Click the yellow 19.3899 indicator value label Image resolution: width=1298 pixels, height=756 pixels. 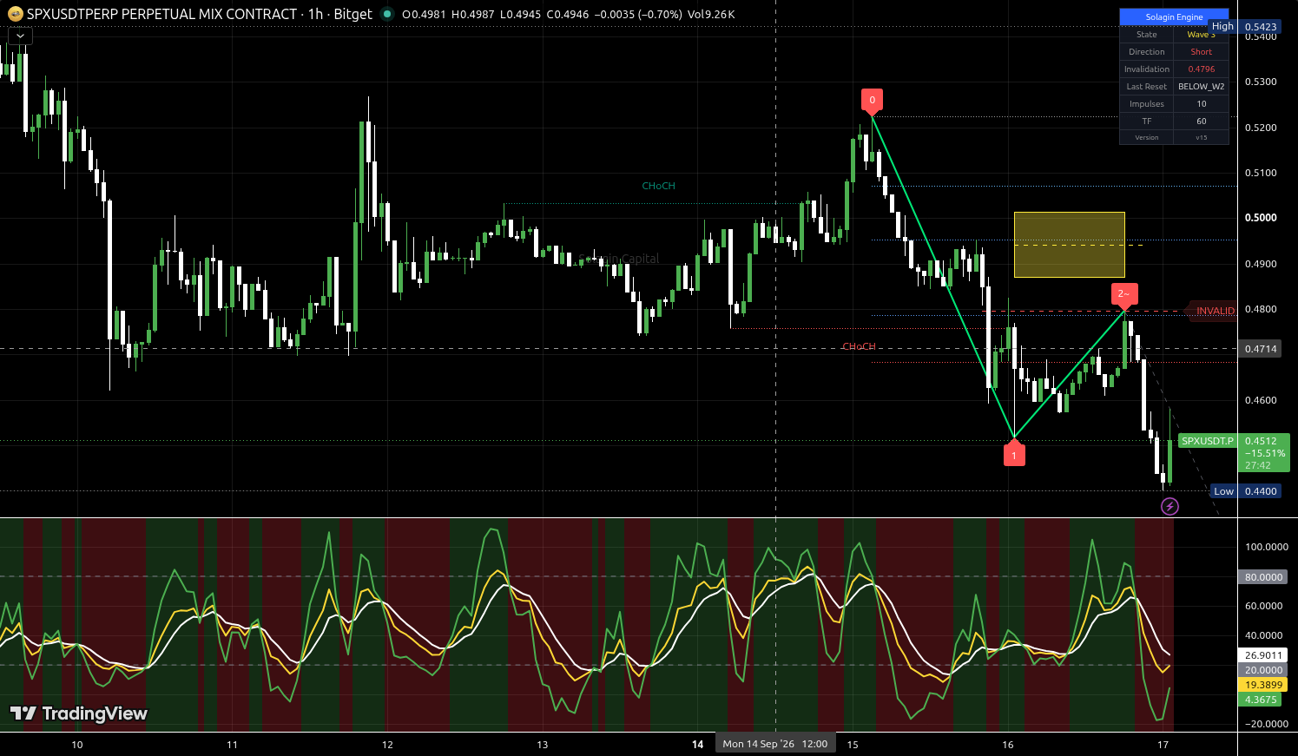1263,685
